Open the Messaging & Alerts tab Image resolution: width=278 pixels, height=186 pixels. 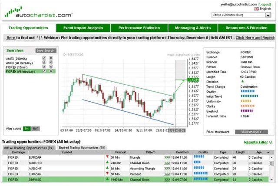click(x=193, y=28)
